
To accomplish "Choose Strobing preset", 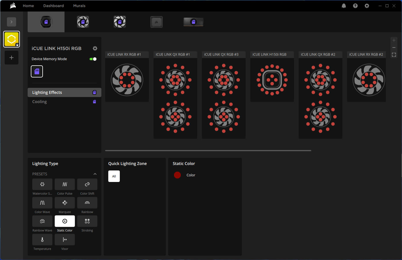I will (87, 221).
